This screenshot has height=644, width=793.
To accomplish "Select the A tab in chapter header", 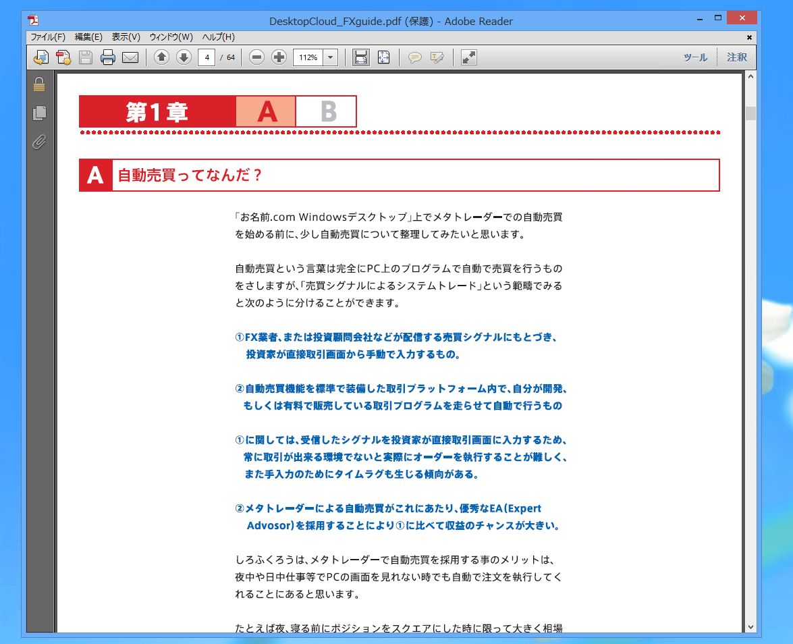I will pyautogui.click(x=266, y=111).
